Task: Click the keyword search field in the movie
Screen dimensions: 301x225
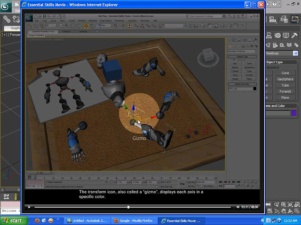Action: (x=206, y=16)
